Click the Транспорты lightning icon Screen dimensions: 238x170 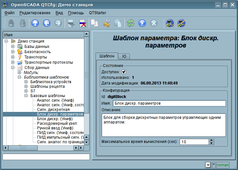20,57
